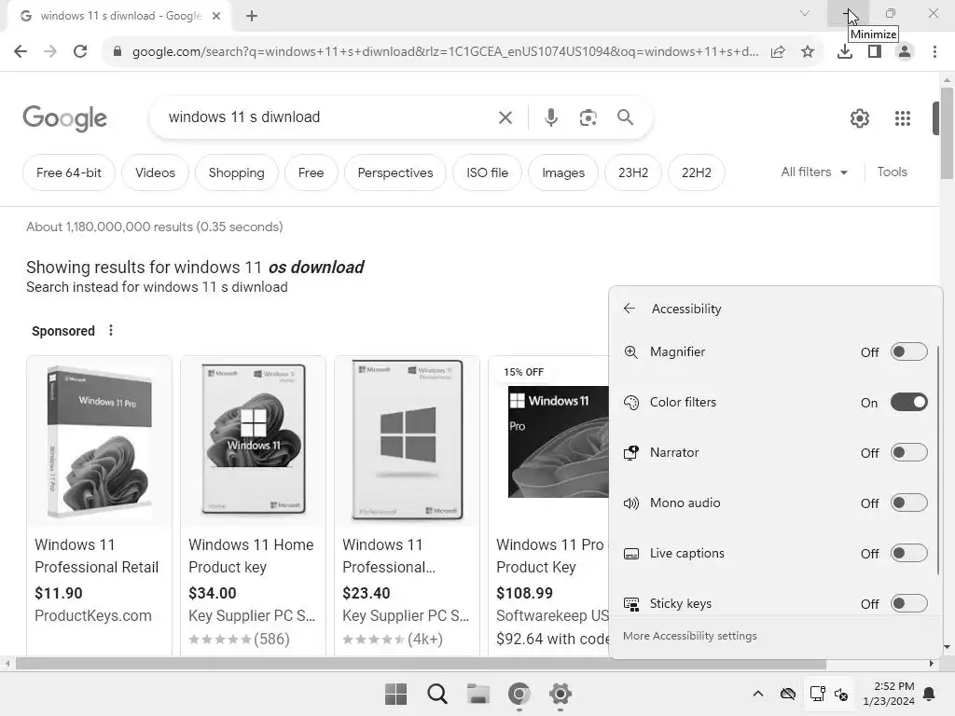955x716 pixels.
Task: Open Windows 11 Pro box thumbnail at $11.90
Action: coord(99,442)
